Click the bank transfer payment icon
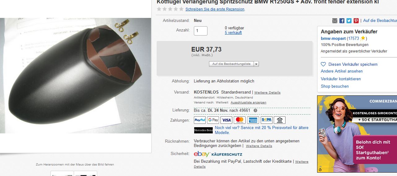397x176 pixels. [x=280, y=120]
